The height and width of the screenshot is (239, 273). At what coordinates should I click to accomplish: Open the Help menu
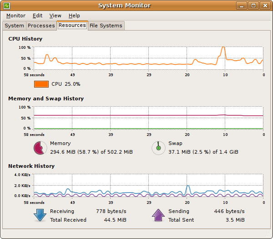[x=74, y=16]
